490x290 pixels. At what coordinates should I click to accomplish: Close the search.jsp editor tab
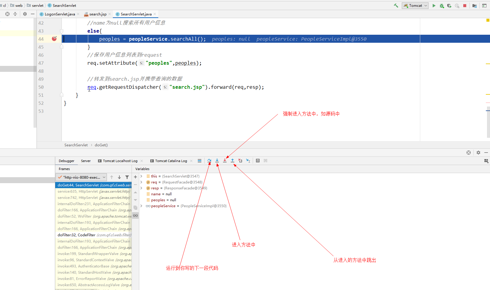(110, 14)
